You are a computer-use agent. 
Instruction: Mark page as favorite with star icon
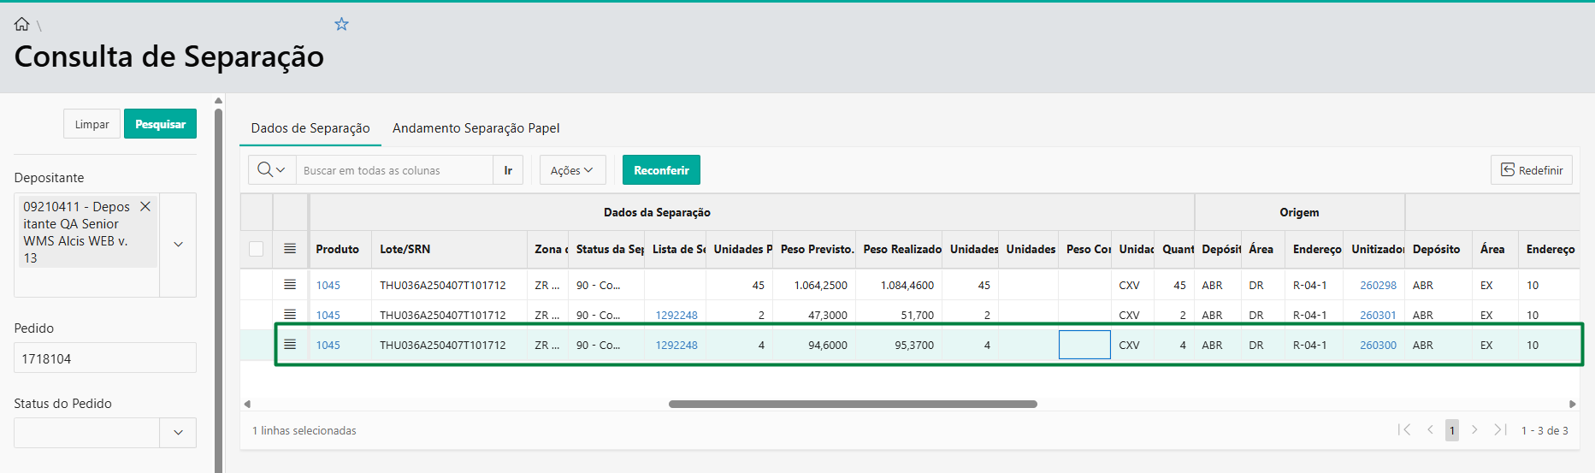tap(341, 24)
